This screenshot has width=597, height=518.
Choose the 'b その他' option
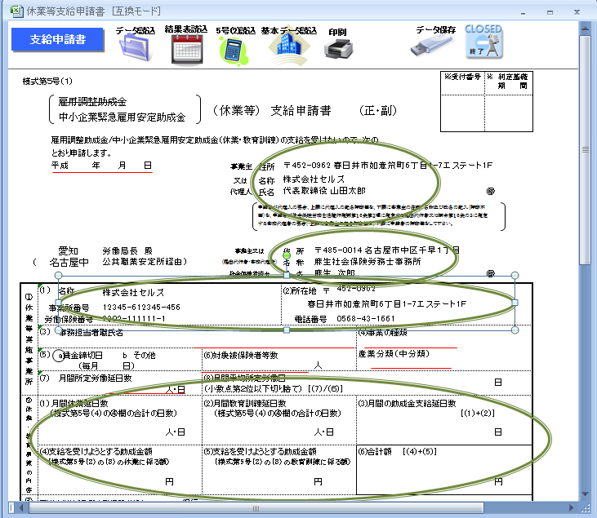(x=138, y=356)
